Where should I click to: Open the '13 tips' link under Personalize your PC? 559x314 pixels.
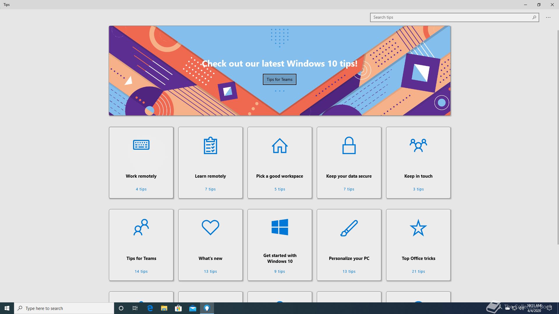coord(349,271)
